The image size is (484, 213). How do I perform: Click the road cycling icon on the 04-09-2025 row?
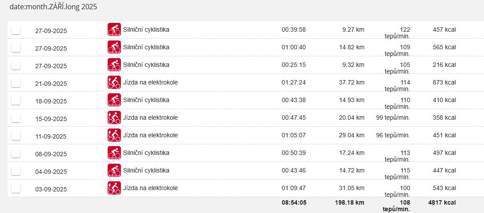[x=114, y=170]
